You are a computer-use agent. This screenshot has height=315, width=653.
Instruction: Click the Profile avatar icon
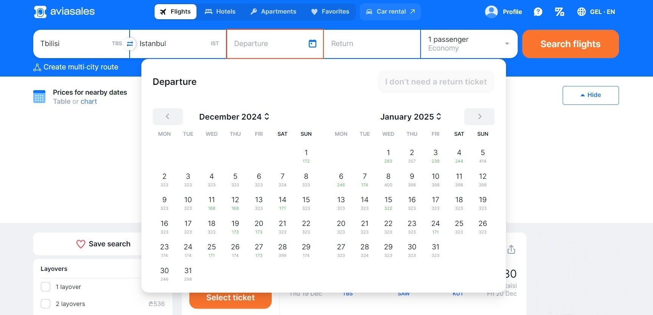click(491, 12)
